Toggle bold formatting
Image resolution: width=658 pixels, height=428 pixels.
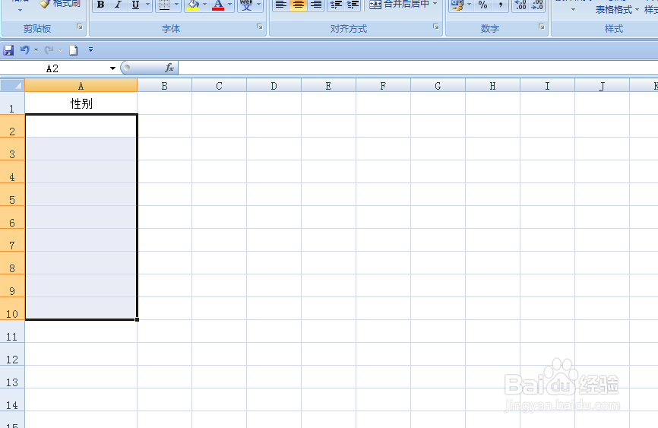[x=101, y=5]
